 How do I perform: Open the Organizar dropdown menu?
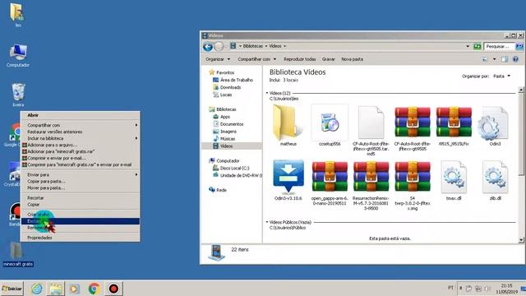click(218, 59)
